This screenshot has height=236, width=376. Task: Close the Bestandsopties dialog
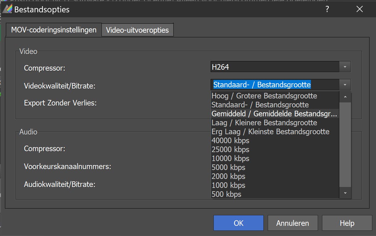[x=359, y=9]
